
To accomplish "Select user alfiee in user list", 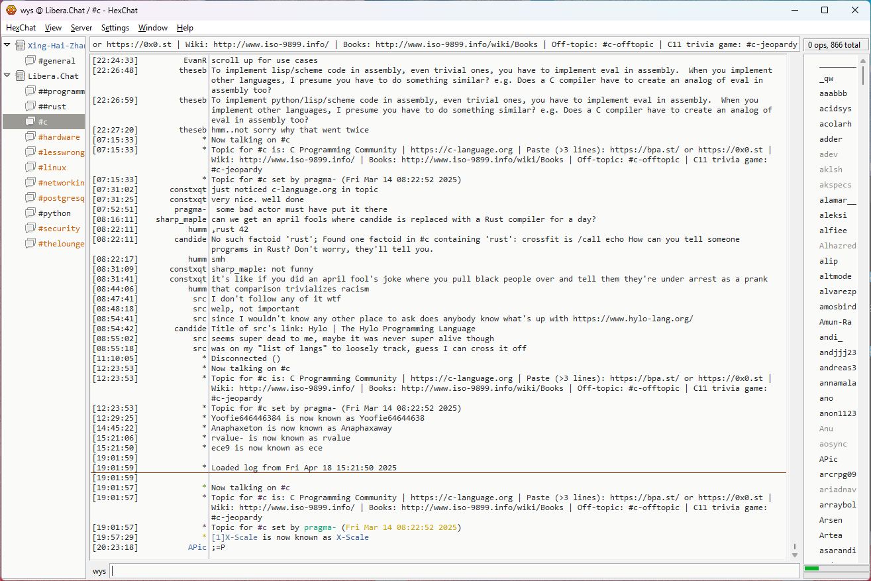I will 833,231.
